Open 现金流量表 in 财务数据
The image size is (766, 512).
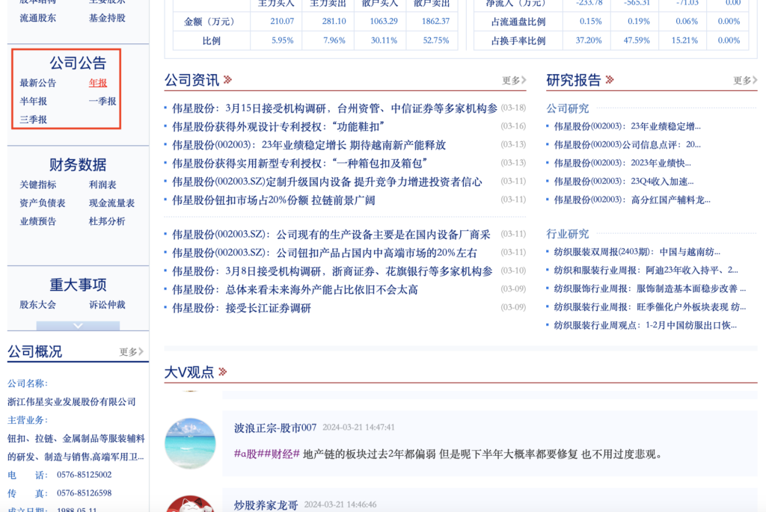coord(112,203)
